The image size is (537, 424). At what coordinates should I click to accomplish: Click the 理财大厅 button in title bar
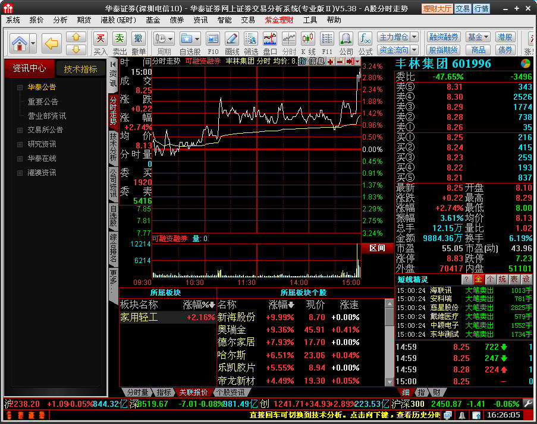pos(437,8)
